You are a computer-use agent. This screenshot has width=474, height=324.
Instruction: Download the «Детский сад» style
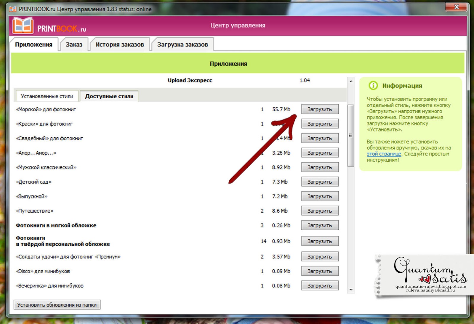pyautogui.click(x=320, y=182)
